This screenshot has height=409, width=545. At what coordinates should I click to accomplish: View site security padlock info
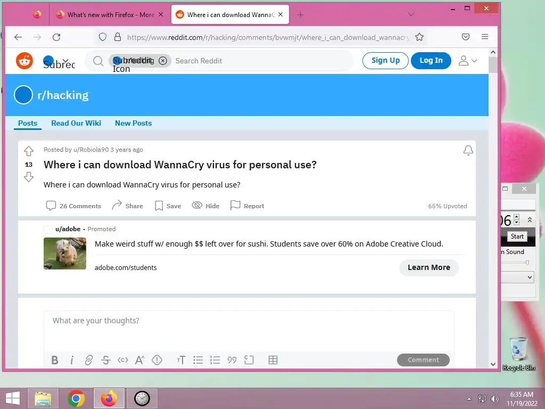[x=118, y=37]
